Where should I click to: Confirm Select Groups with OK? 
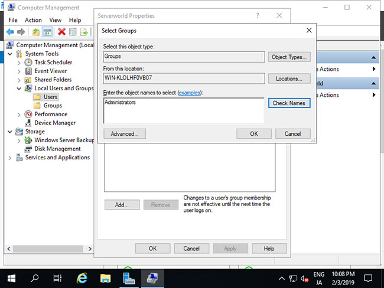(x=254, y=134)
